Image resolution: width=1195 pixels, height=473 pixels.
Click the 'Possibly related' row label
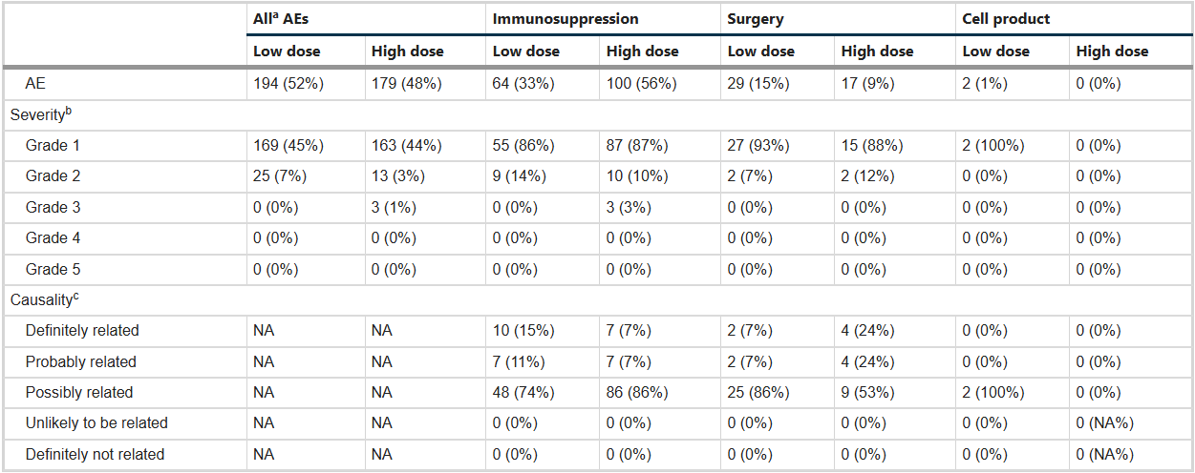pos(79,392)
